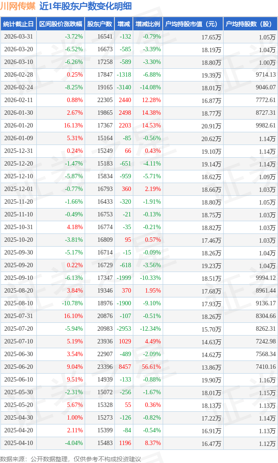Click the 股东户数 column header
Image resolution: width=278 pixels, height=463 pixels.
[x=100, y=24]
